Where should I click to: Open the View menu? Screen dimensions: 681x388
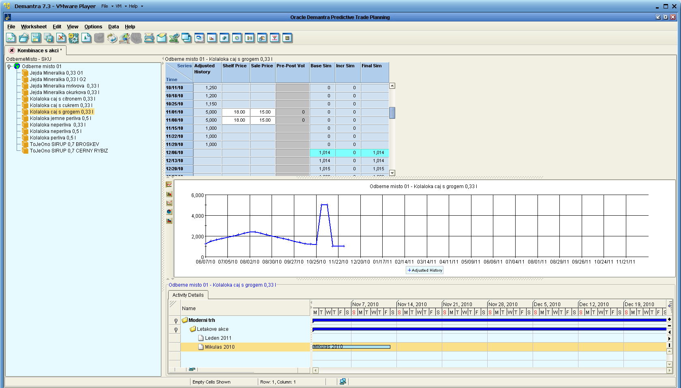pos(73,27)
